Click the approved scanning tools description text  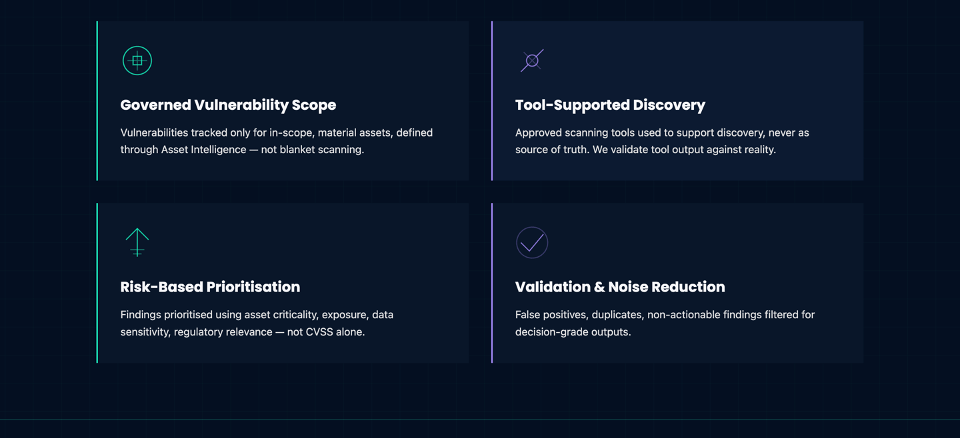[662, 141]
